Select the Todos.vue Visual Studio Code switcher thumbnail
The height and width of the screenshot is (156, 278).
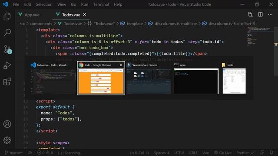point(53,78)
